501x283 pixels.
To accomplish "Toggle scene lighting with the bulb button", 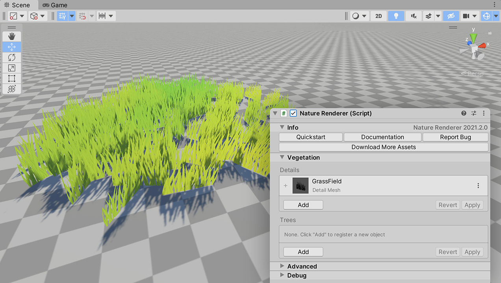I will click(x=396, y=16).
